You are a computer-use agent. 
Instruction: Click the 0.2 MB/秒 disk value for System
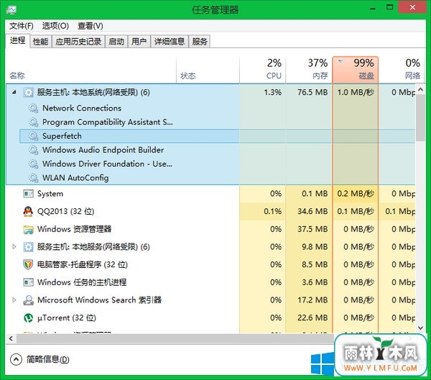[x=356, y=194]
